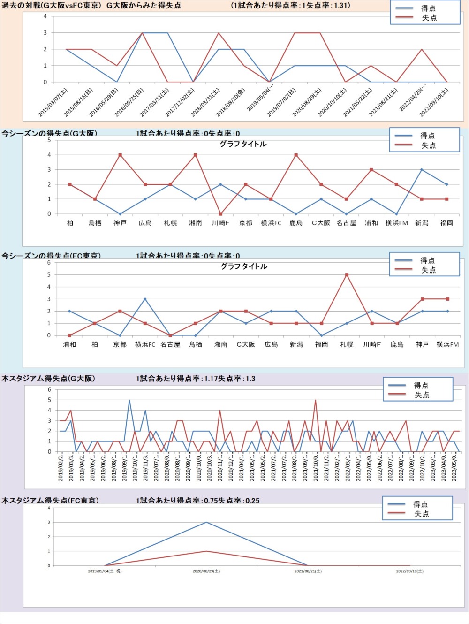The image size is (469, 624).
Task: Click text 1試合あたり得点率:1.17失点率:1.3
Action: (196, 379)
